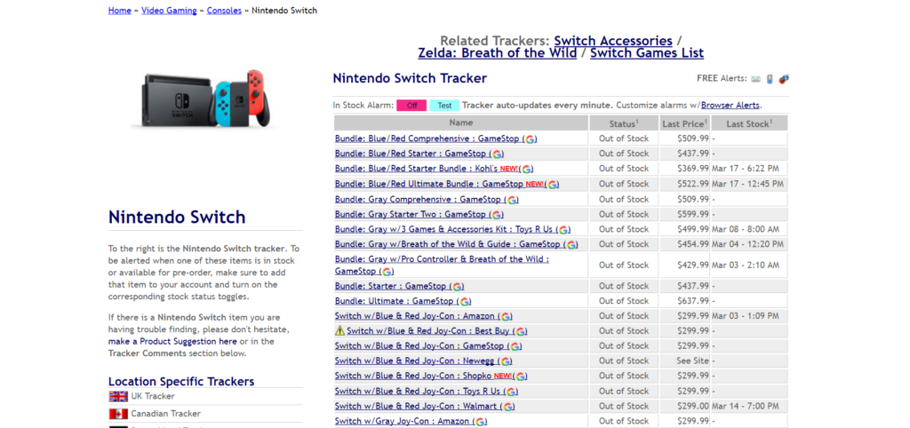The image size is (910, 428).
Task: Open the Switch Accessories tracker link
Action: 613,41
